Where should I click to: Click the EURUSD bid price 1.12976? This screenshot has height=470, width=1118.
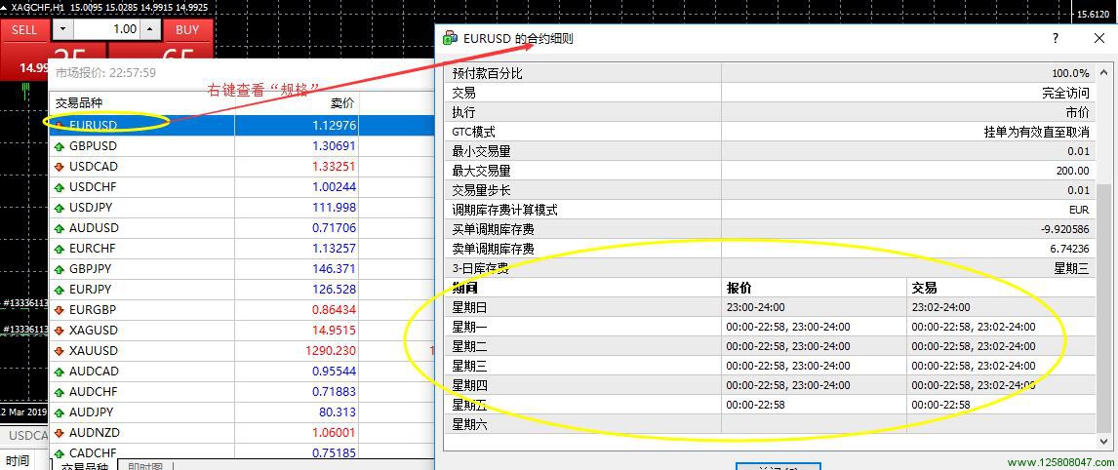(335, 126)
